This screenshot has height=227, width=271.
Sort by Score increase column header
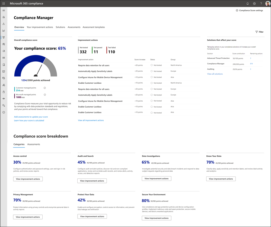point(140,59)
